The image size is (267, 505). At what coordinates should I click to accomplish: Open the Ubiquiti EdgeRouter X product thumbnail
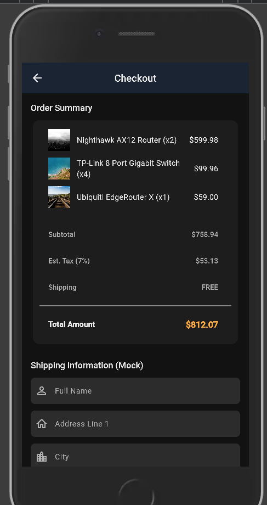[59, 197]
